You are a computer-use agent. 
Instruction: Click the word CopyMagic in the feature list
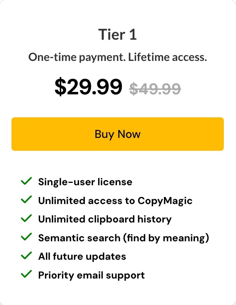pos(165,201)
